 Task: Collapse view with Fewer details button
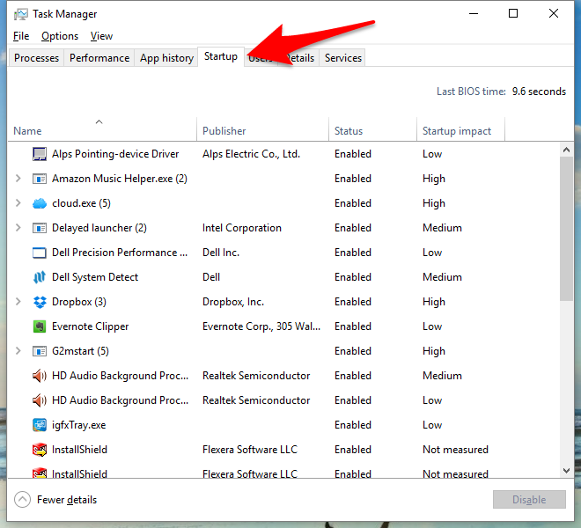[x=56, y=500]
